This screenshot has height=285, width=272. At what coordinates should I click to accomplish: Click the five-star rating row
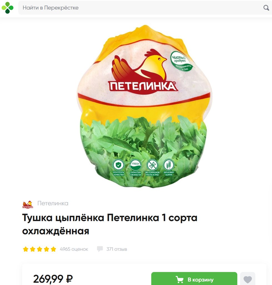pyautogui.click(x=39, y=249)
